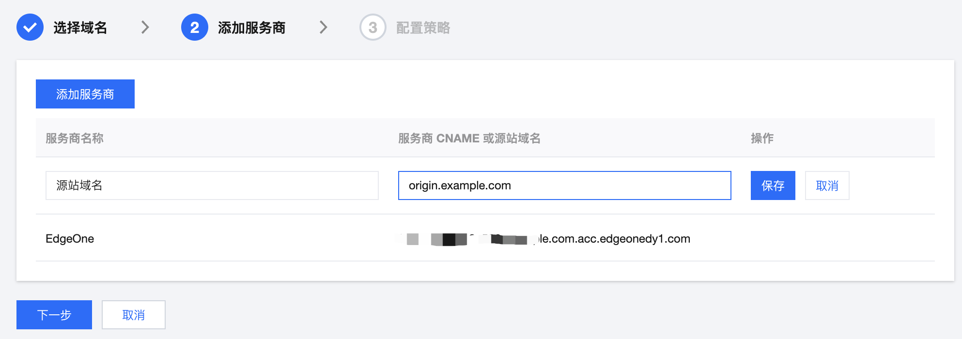
Task: Click chevron arrow after 添加服务商 step
Action: click(324, 27)
